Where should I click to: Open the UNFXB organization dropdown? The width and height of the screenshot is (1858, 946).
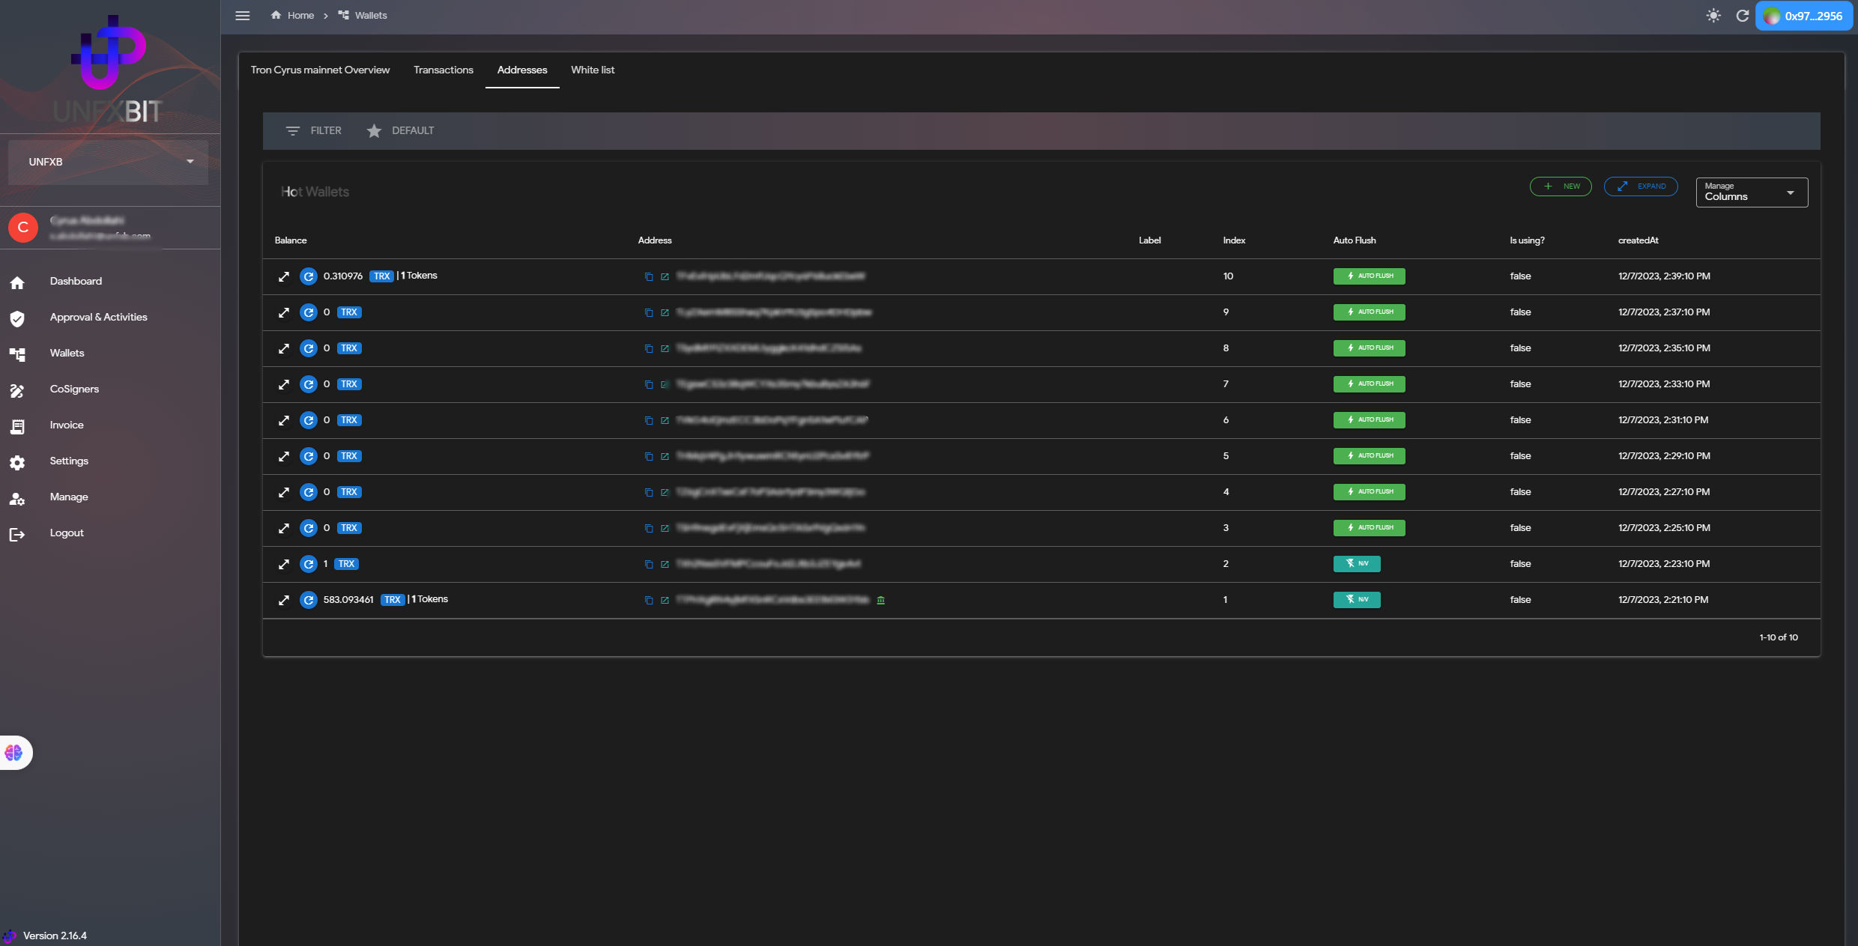pyautogui.click(x=109, y=162)
